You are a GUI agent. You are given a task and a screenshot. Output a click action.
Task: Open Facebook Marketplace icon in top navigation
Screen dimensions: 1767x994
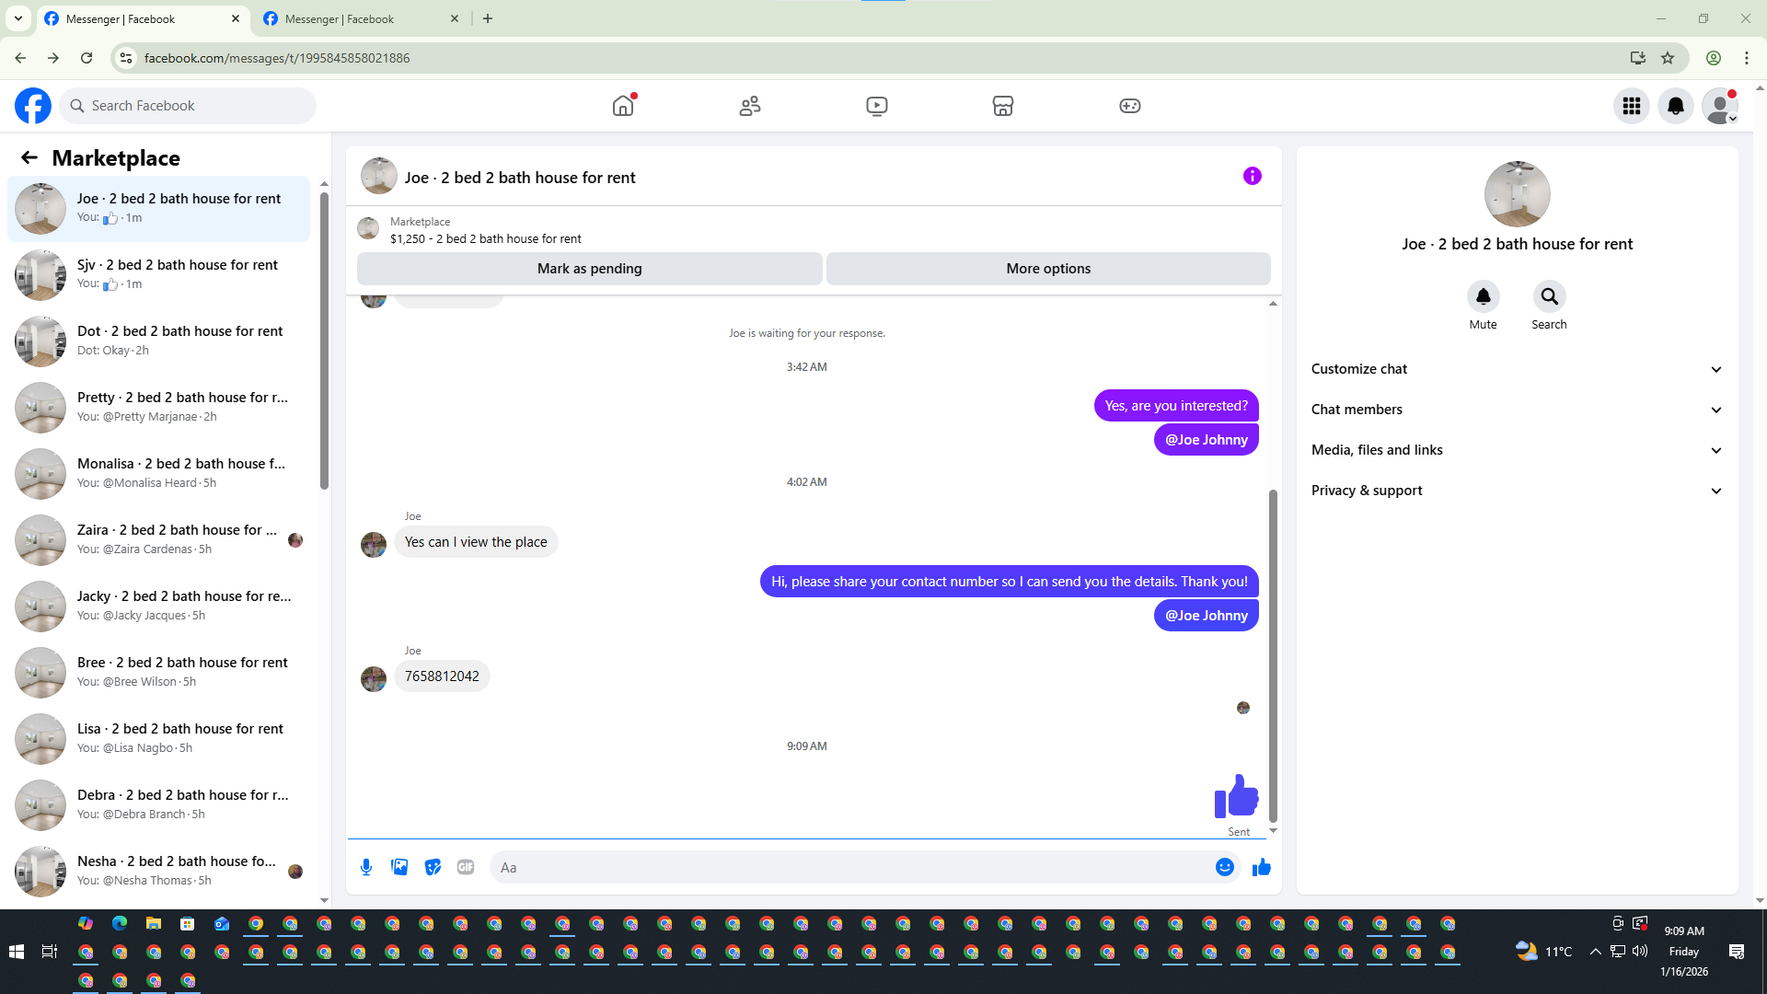pyautogui.click(x=1003, y=106)
